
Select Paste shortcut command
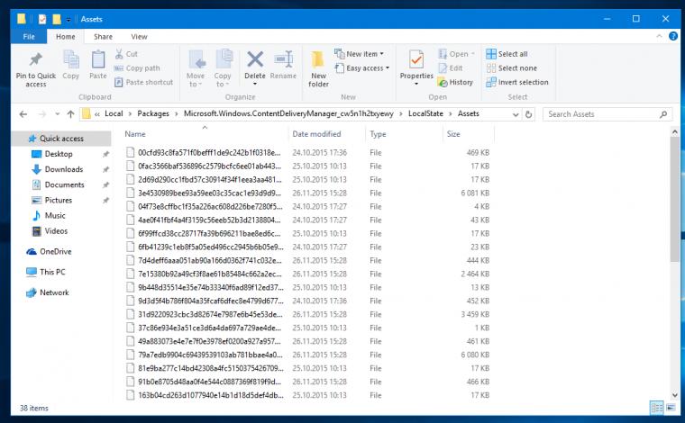point(143,82)
